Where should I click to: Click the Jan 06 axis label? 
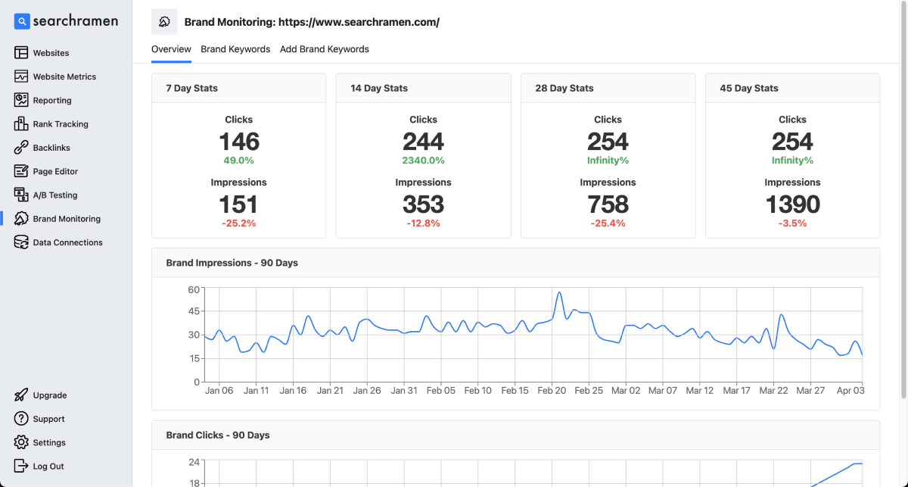(219, 391)
